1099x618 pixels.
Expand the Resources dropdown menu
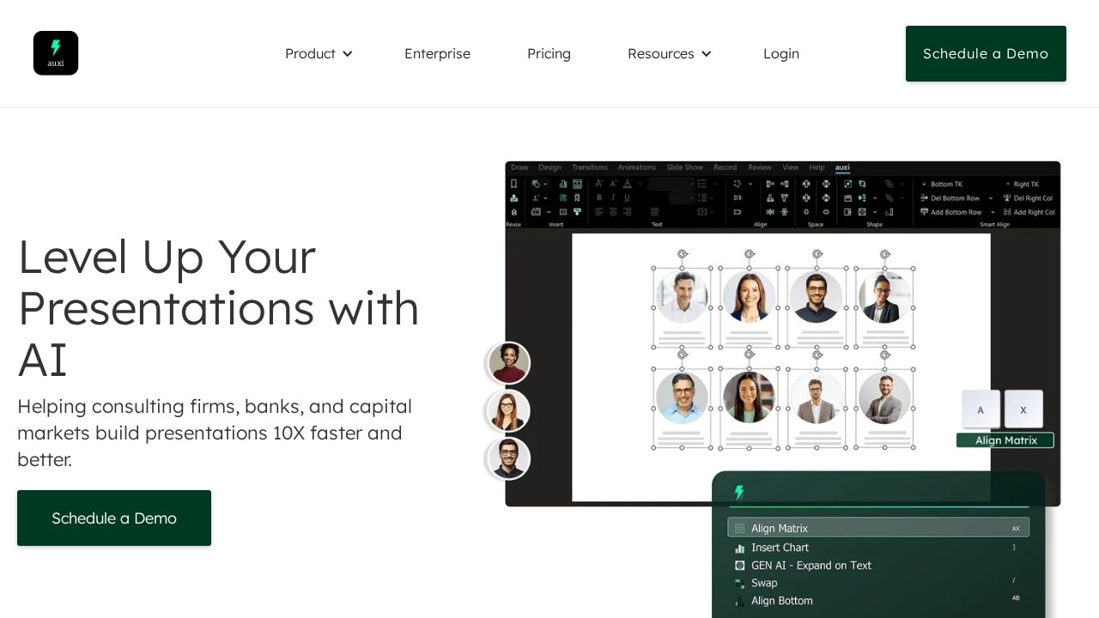pyautogui.click(x=669, y=53)
